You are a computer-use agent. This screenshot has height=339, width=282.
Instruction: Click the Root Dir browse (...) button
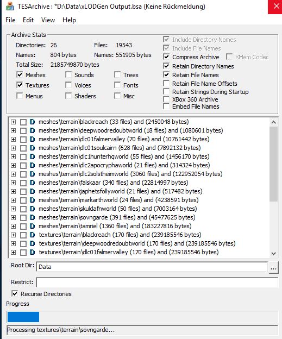tap(273, 268)
